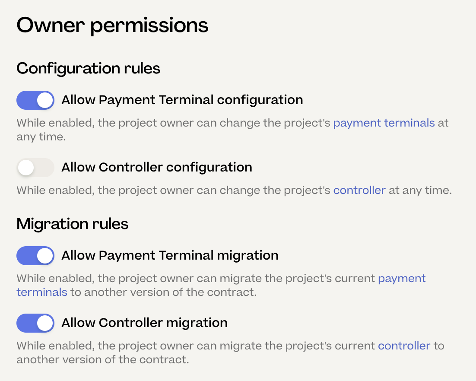Disable the Allow Payment Terminal configuration toggle
This screenshot has height=381, width=476.
(x=35, y=100)
